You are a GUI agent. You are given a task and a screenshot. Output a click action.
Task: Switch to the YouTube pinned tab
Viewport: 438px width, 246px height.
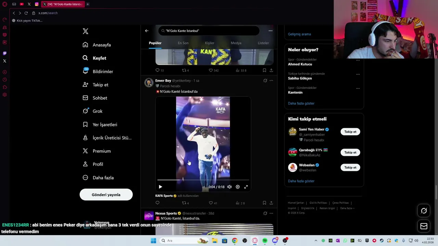(22, 4)
